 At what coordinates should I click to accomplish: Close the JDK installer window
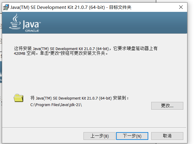pyautogui.click(x=181, y=7)
